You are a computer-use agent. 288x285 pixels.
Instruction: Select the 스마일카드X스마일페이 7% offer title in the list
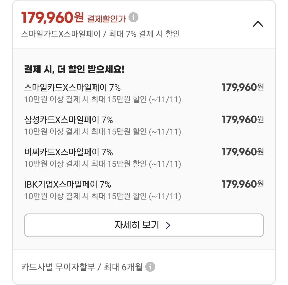point(72,87)
